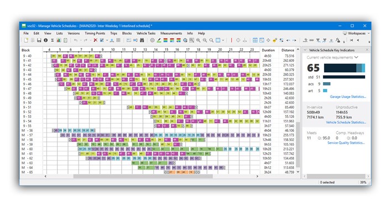Toggle the blue checkmark toolbar button
The image size is (390, 207).
102,40
